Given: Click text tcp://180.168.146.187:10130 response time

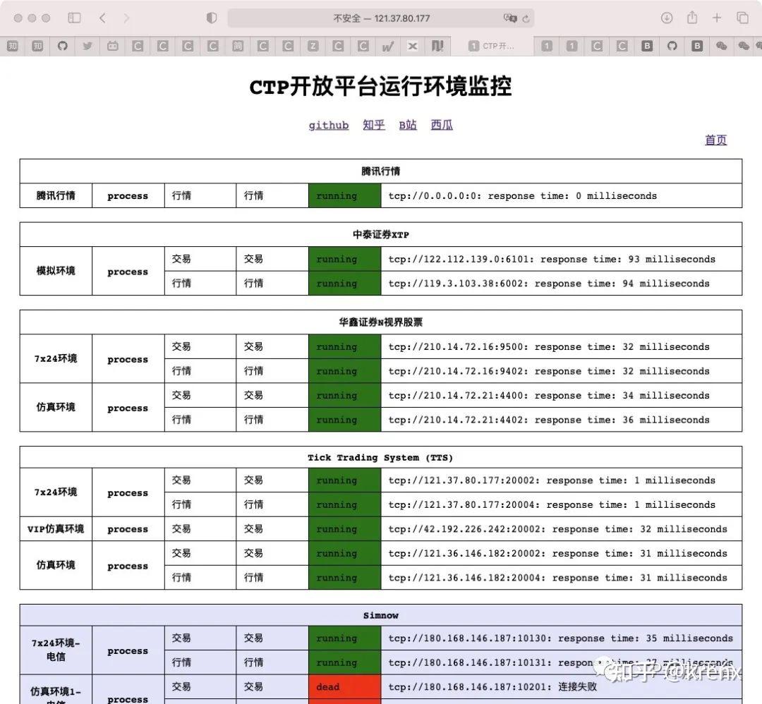Looking at the screenshot, I should click(x=560, y=638).
